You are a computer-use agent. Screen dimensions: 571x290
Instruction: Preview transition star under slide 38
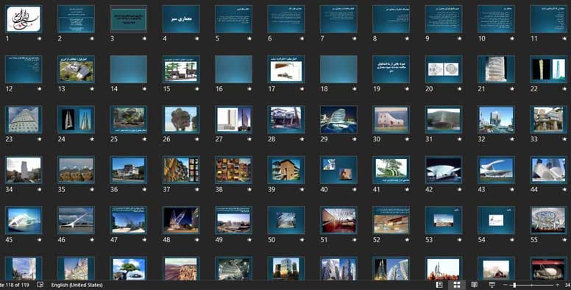click(249, 189)
